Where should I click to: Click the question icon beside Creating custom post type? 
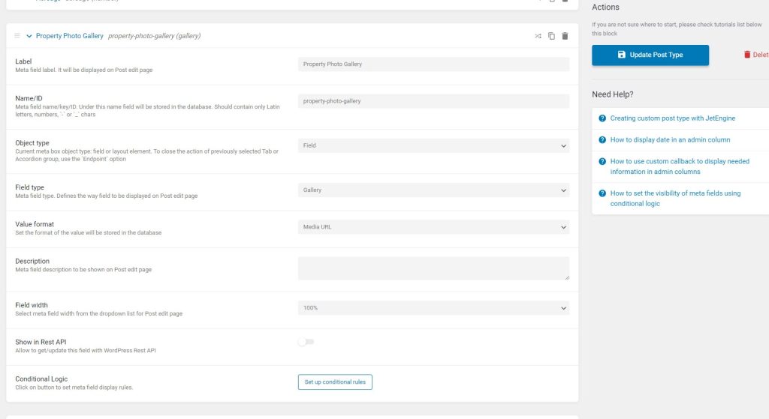[602, 118]
